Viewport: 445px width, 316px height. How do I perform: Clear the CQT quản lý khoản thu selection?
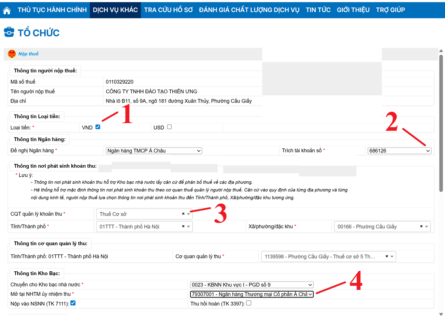click(x=183, y=214)
